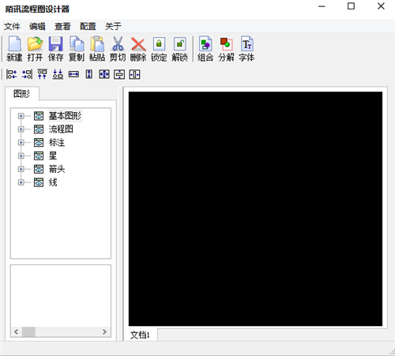Expand the 星 tree node
The height and width of the screenshot is (356, 395).
pos(21,156)
